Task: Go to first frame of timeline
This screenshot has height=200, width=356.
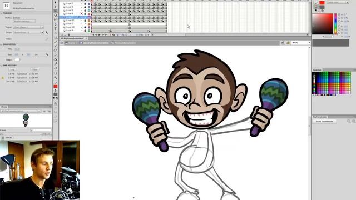Action: (93, 35)
